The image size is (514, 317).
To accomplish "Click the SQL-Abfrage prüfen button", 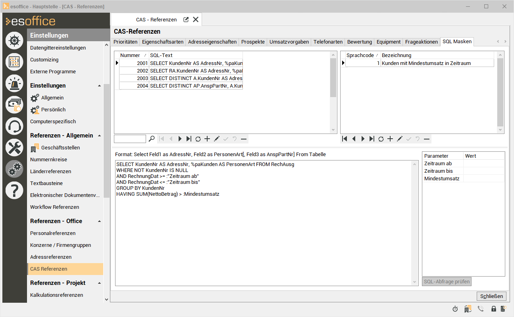I will tap(447, 282).
